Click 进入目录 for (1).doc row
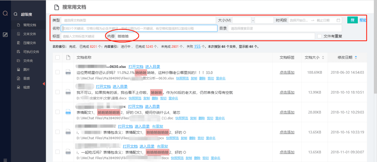 (152, 107)
